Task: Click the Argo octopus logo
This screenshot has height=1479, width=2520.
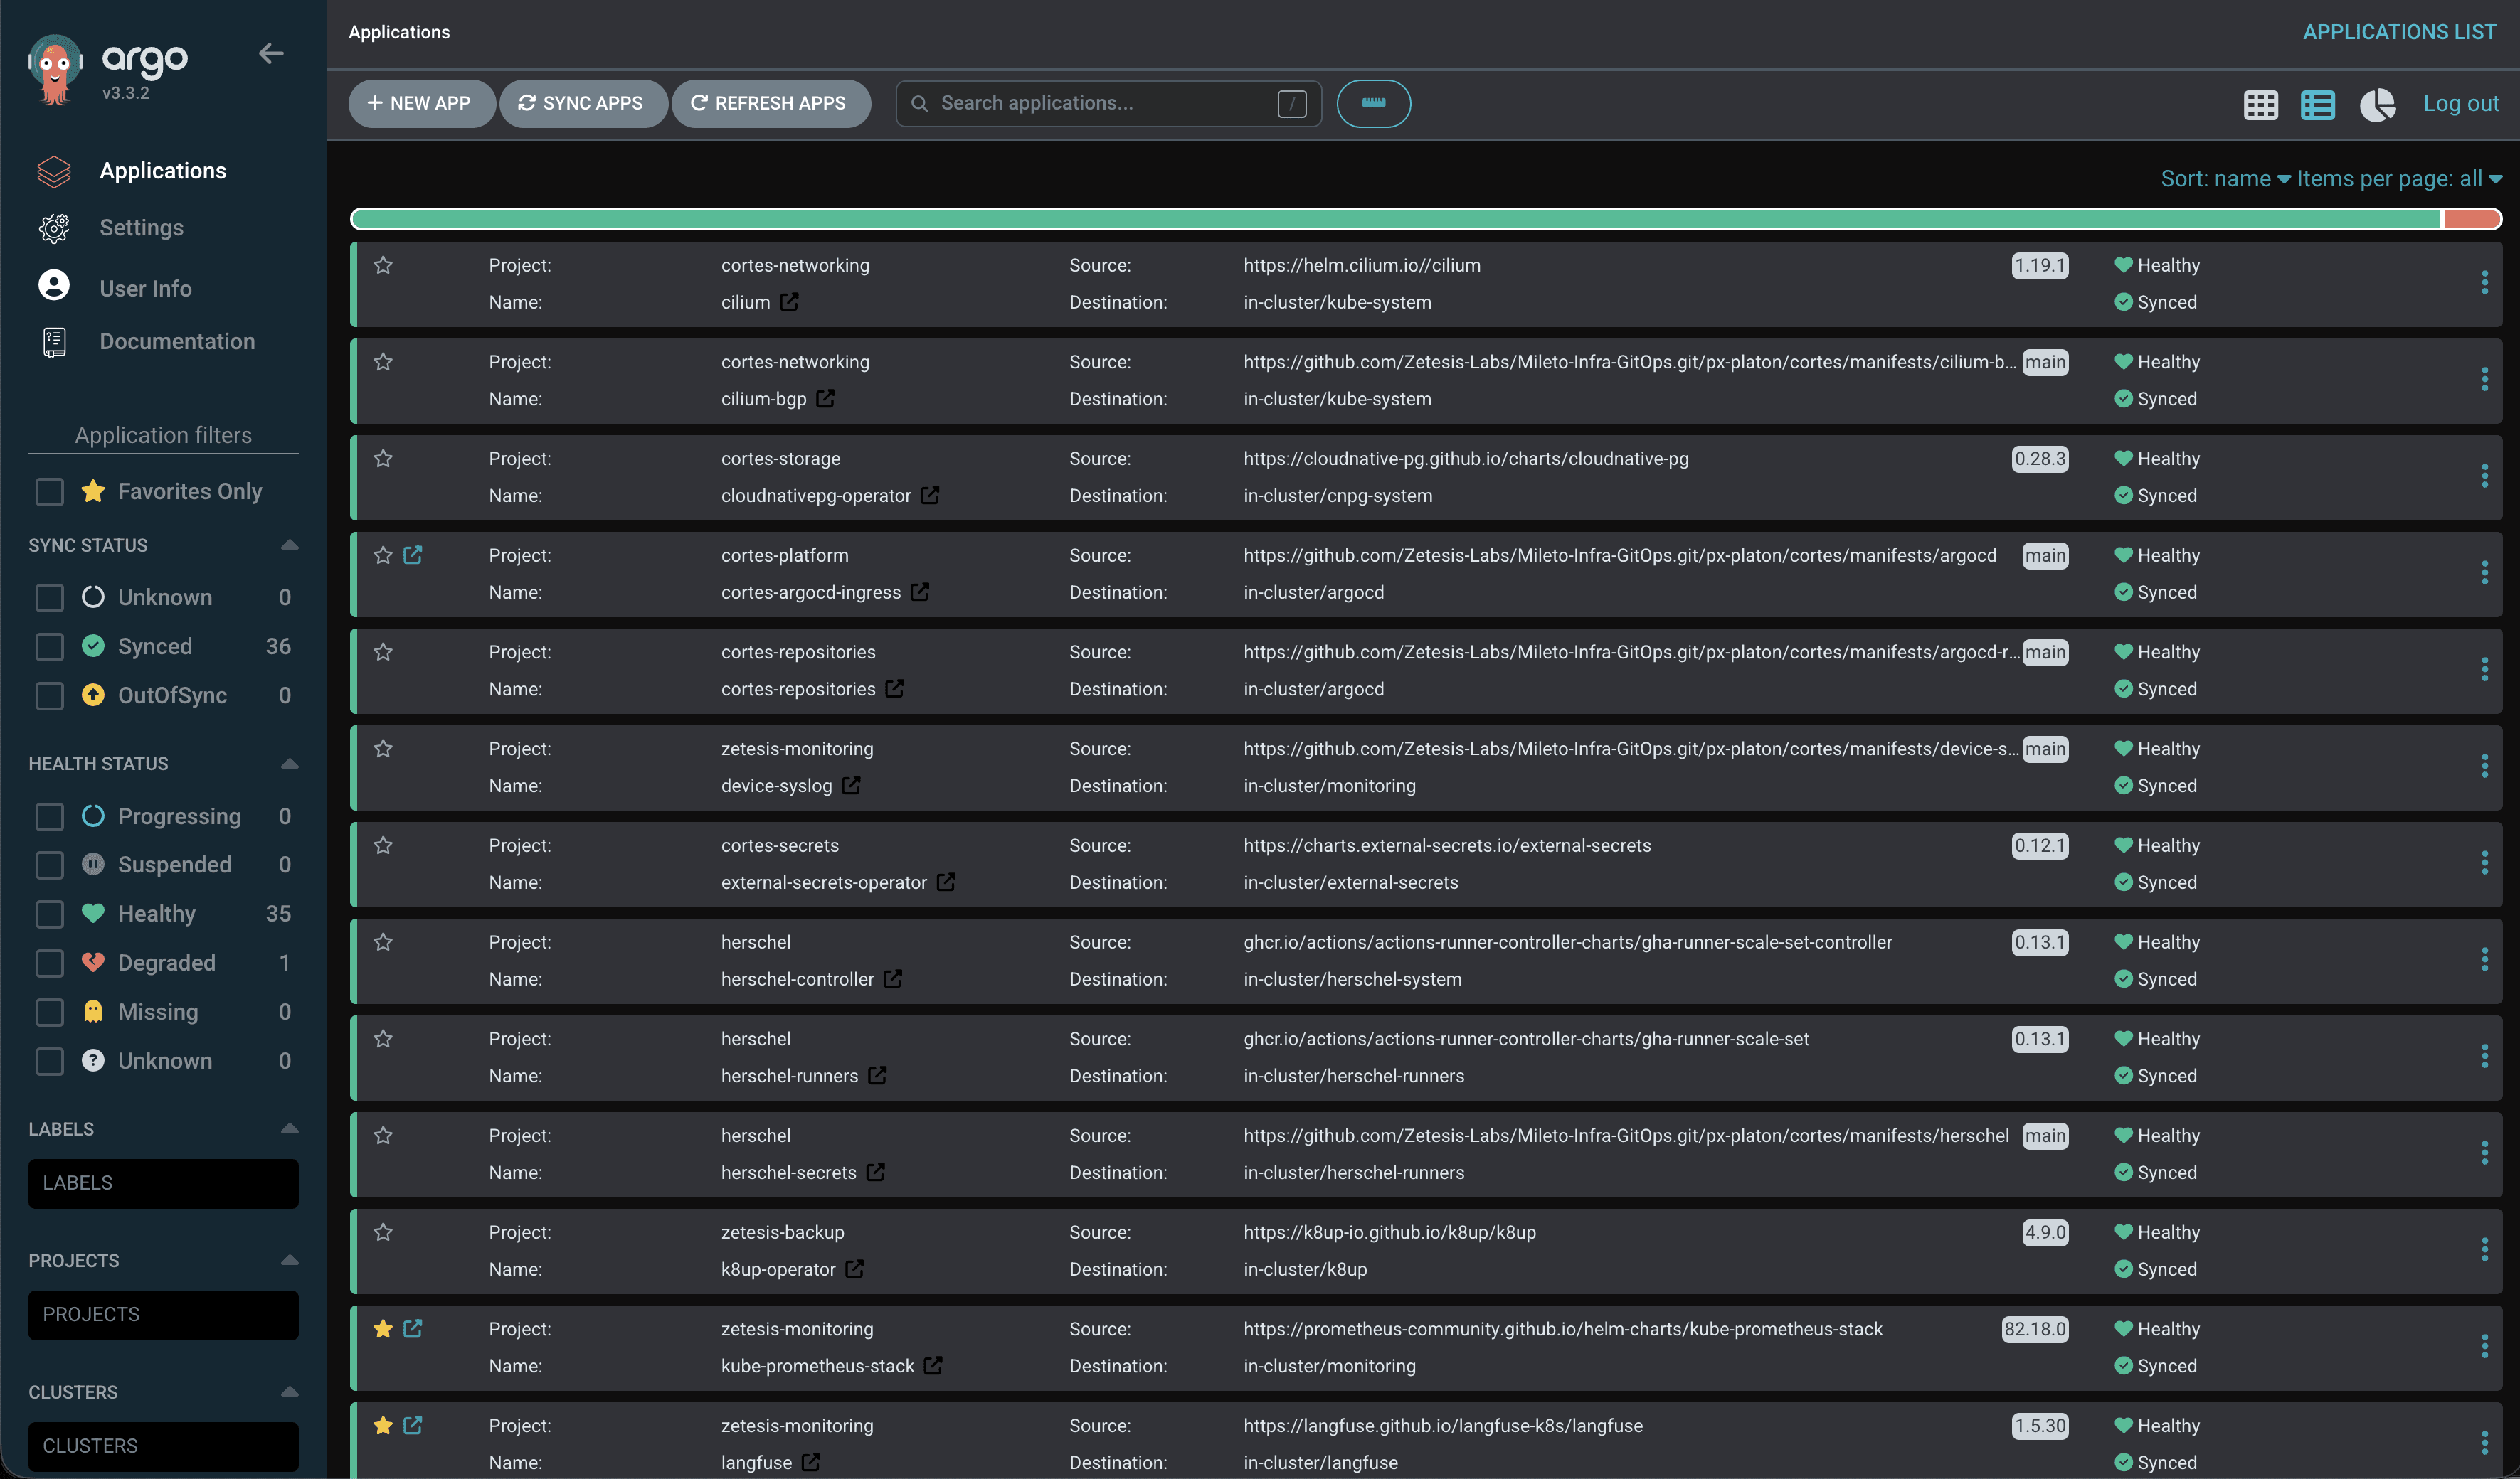Action: (55, 68)
